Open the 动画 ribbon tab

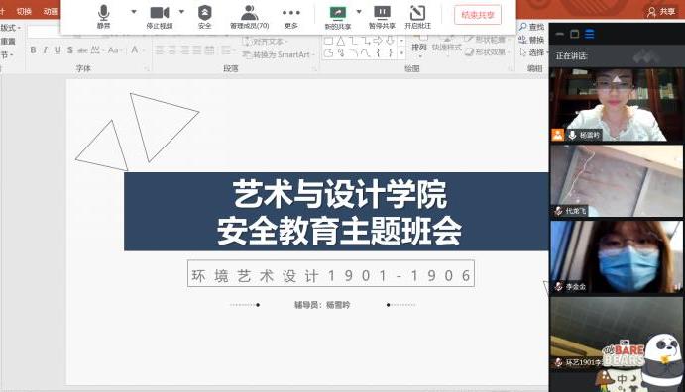52,11
